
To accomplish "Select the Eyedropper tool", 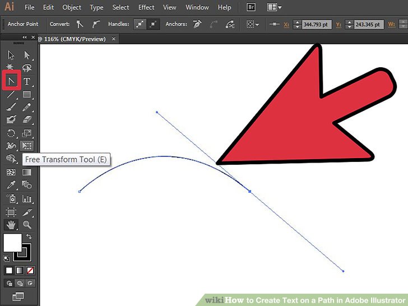I will (11, 185).
